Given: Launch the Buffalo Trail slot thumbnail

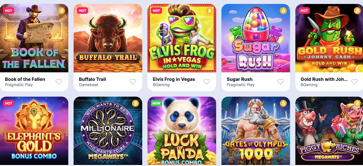Looking at the screenshot, I should click(x=108, y=38).
